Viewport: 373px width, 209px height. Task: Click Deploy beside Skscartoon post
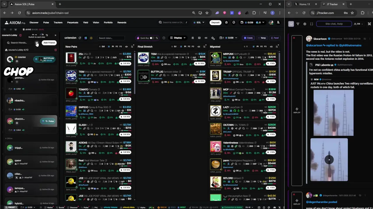coord(297,110)
